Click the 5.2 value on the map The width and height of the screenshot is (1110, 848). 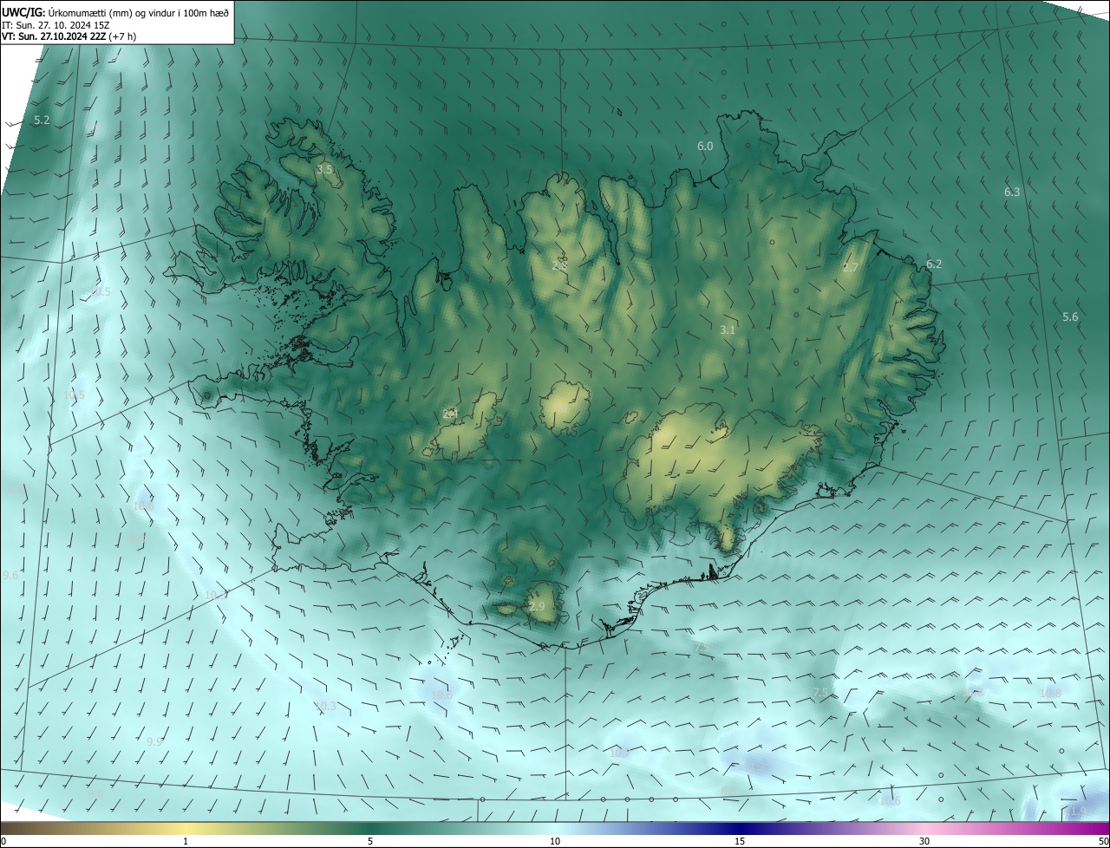click(x=42, y=120)
